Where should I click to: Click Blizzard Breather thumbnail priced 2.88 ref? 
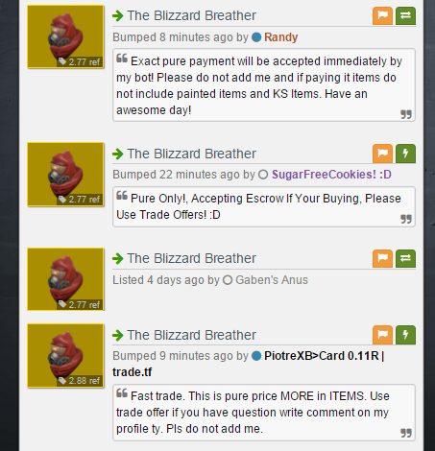65,356
